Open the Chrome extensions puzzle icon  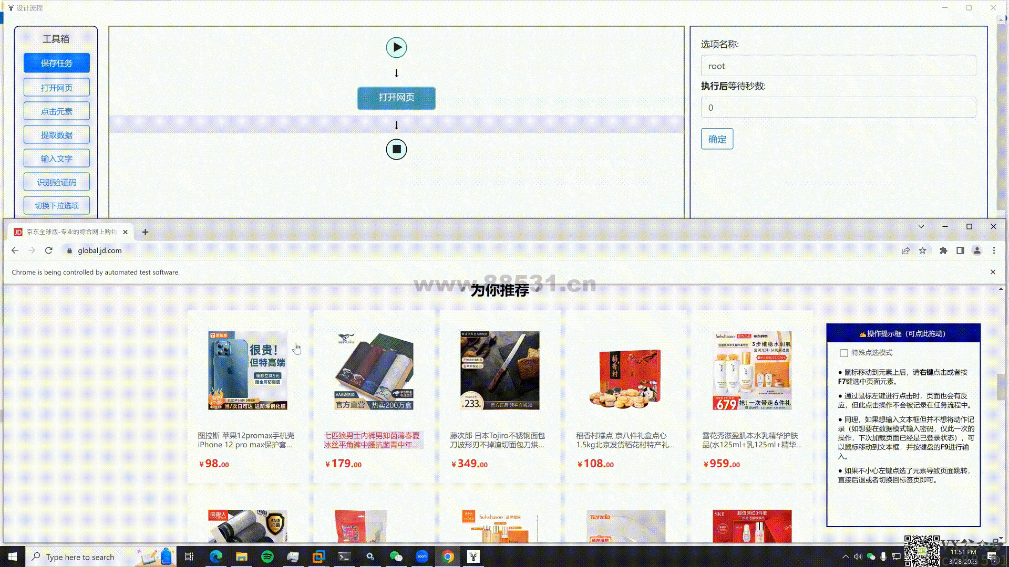click(x=943, y=250)
